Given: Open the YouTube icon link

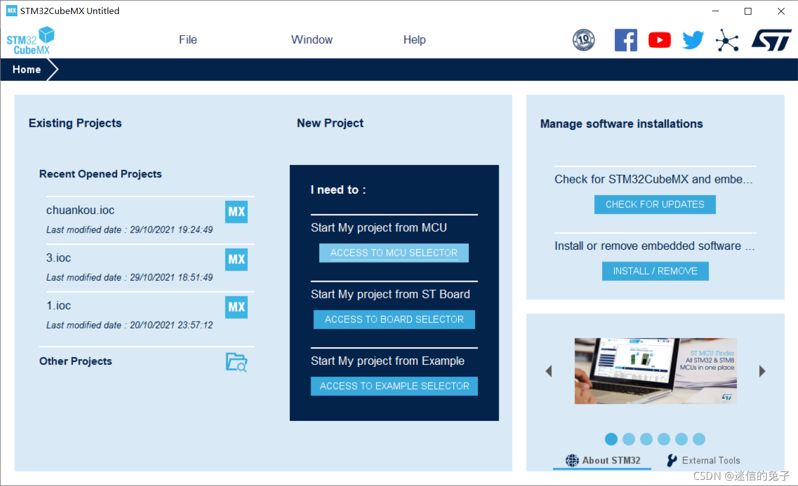Looking at the screenshot, I should point(659,40).
